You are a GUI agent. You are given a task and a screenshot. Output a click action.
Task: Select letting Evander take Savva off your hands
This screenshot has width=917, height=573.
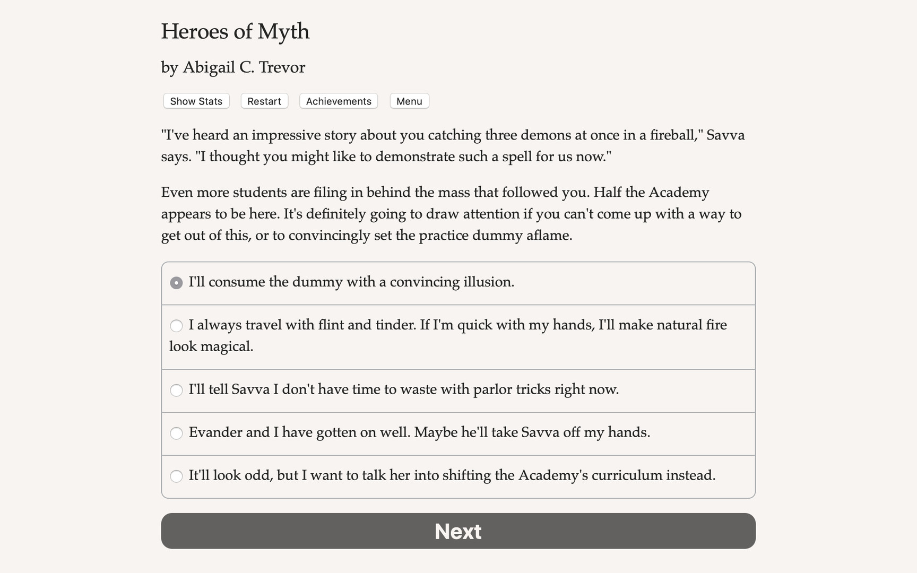click(x=419, y=433)
